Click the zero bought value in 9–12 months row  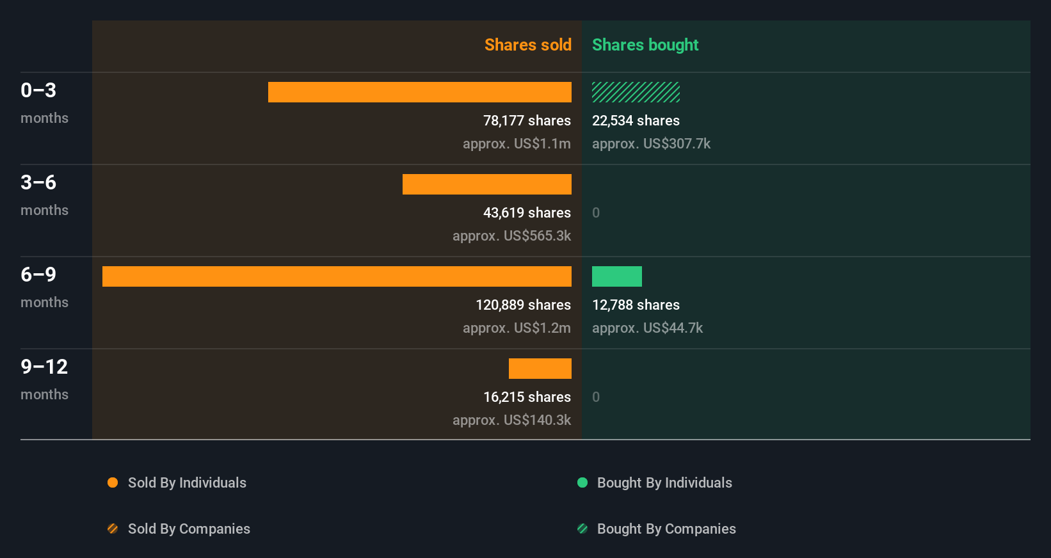tap(596, 397)
